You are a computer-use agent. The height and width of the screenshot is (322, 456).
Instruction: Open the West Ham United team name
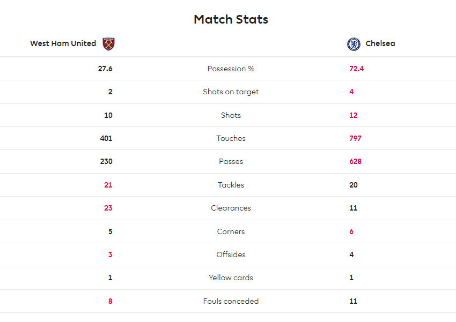(x=63, y=43)
